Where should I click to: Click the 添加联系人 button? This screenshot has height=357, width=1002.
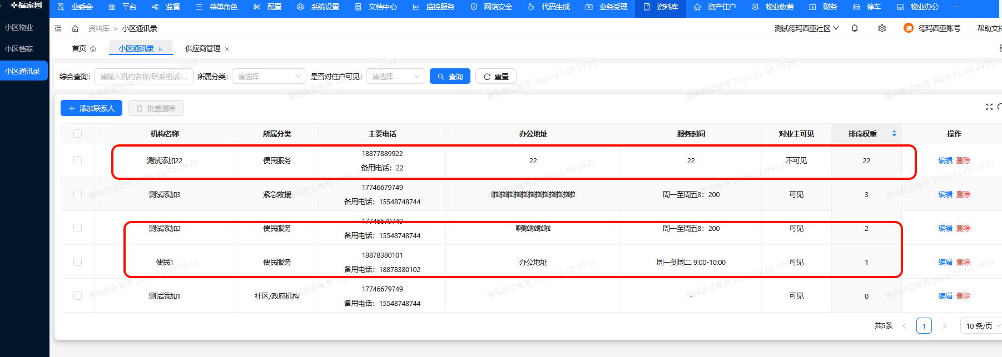click(91, 108)
